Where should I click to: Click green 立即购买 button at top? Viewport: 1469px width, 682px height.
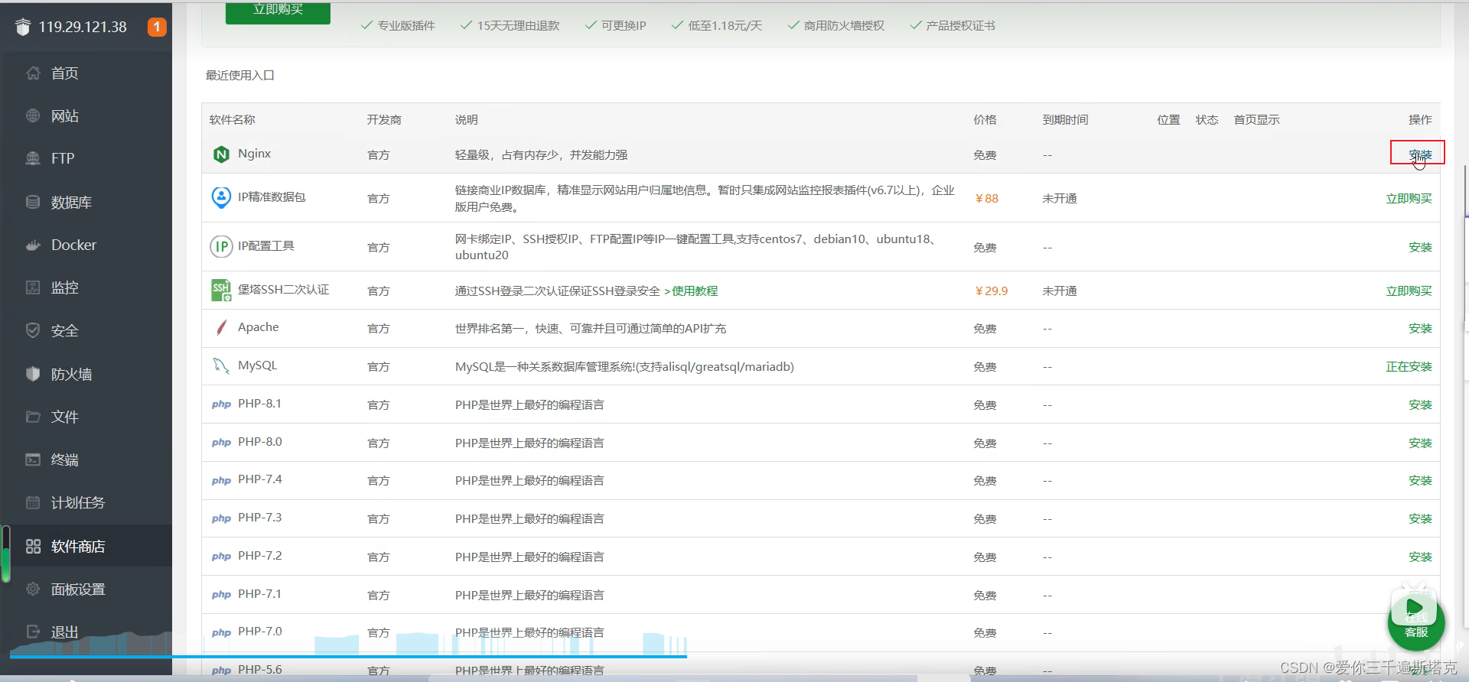pos(278,11)
